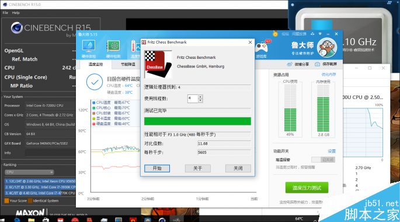Click 微博分享 share icon
Screen dimensions: 400x222
pyautogui.click(x=289, y=64)
